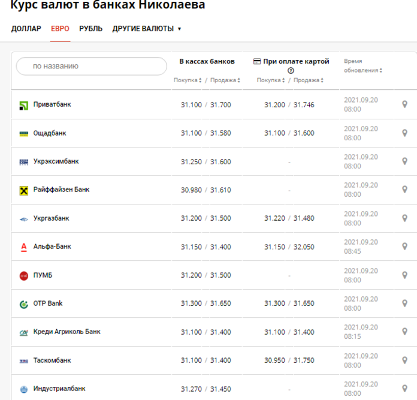Open the ПУМБ bank link
This screenshot has width=417, height=400.
point(43,275)
